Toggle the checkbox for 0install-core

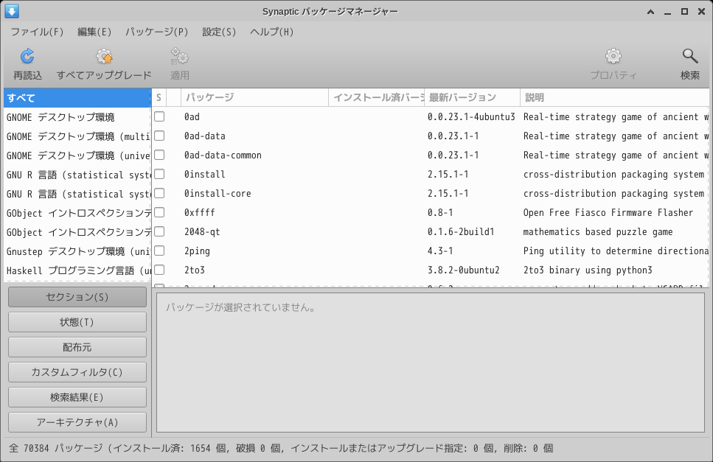click(159, 193)
